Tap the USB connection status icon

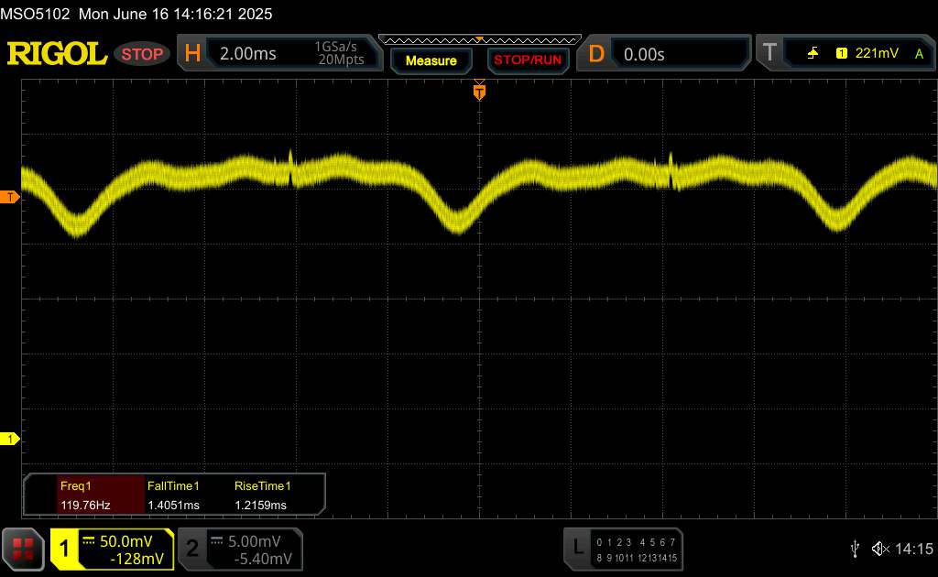855,548
